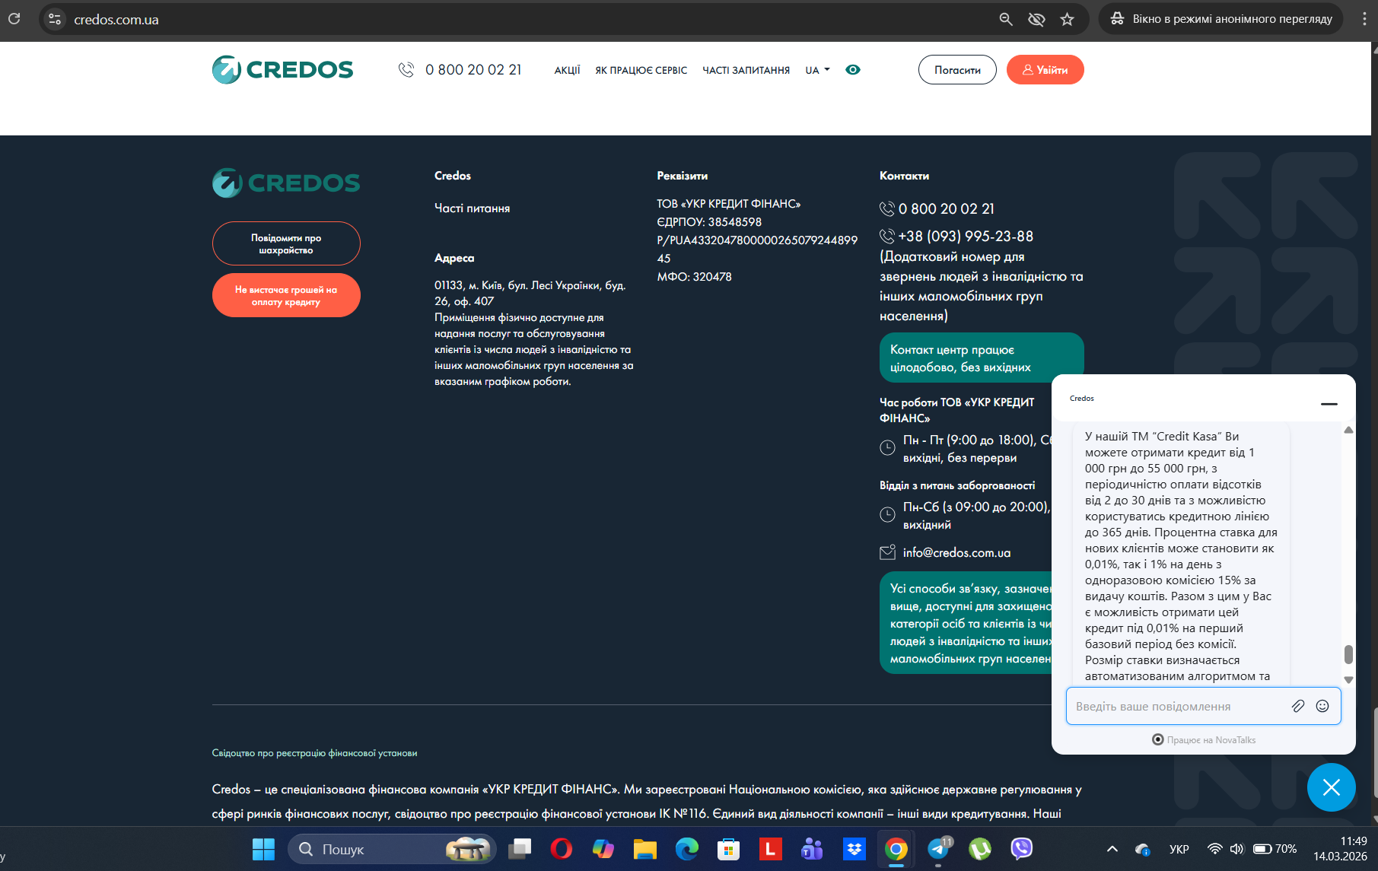Open uTorrent from the taskbar
Screen dimensions: 1378x871
click(x=980, y=849)
